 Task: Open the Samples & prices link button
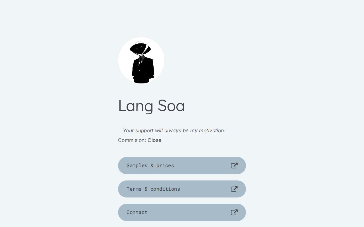tap(182, 166)
